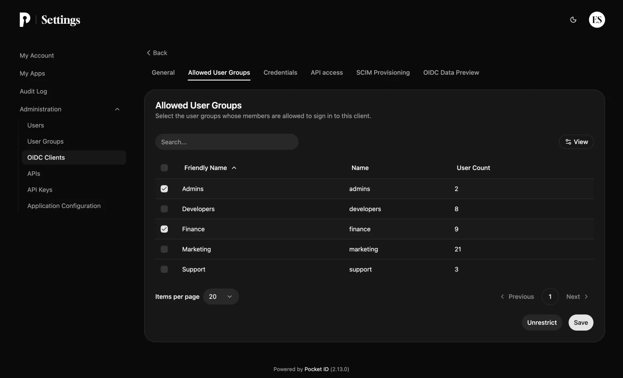The height and width of the screenshot is (378, 623).
Task: Click the 'finance' name cell
Action: click(x=360, y=229)
